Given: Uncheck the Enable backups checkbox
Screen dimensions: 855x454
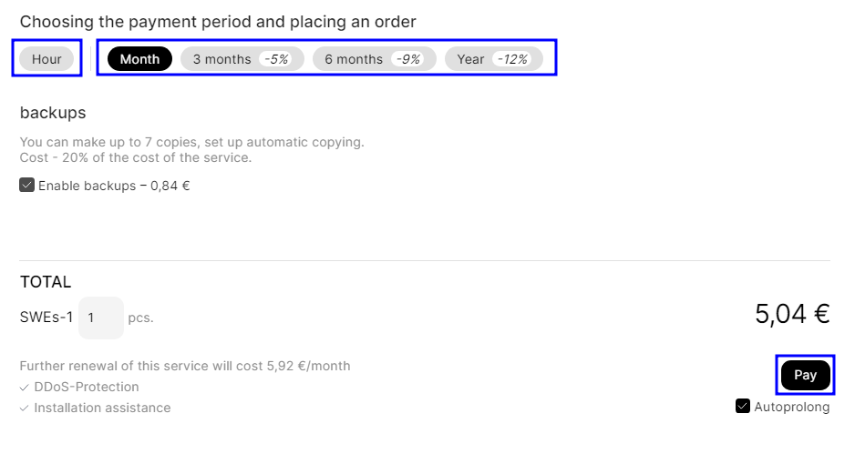Looking at the screenshot, I should [27, 186].
